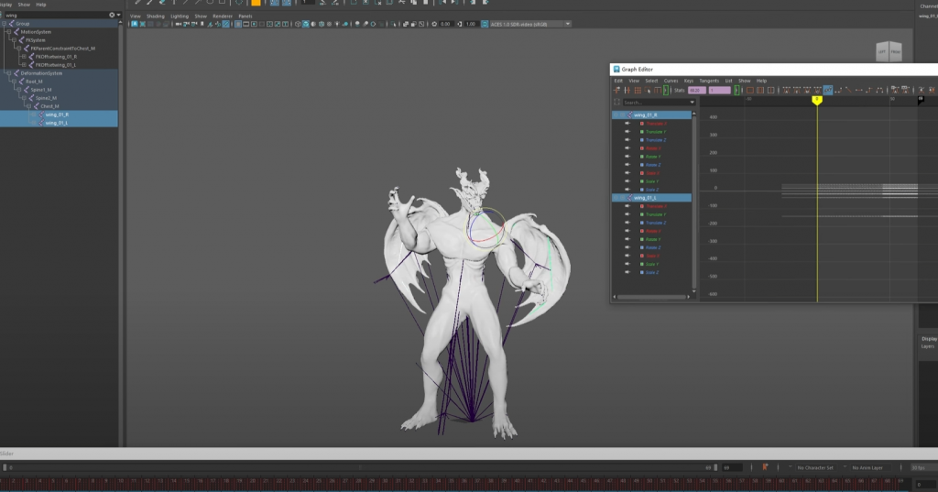Toggle Film Gate icon in viewport toolbar

coord(245,24)
